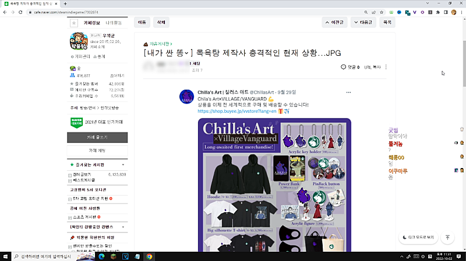Open the post more-options three dots

pyautogui.click(x=386, y=67)
